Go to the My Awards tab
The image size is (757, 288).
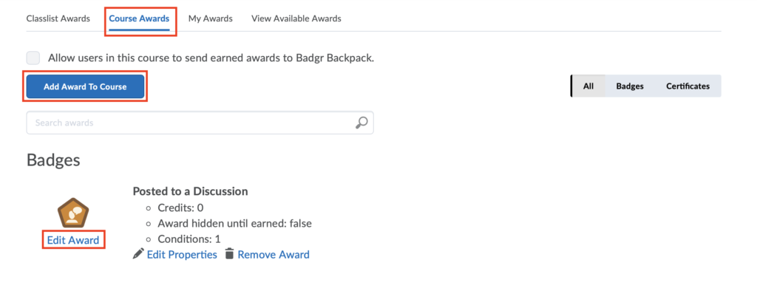(210, 18)
